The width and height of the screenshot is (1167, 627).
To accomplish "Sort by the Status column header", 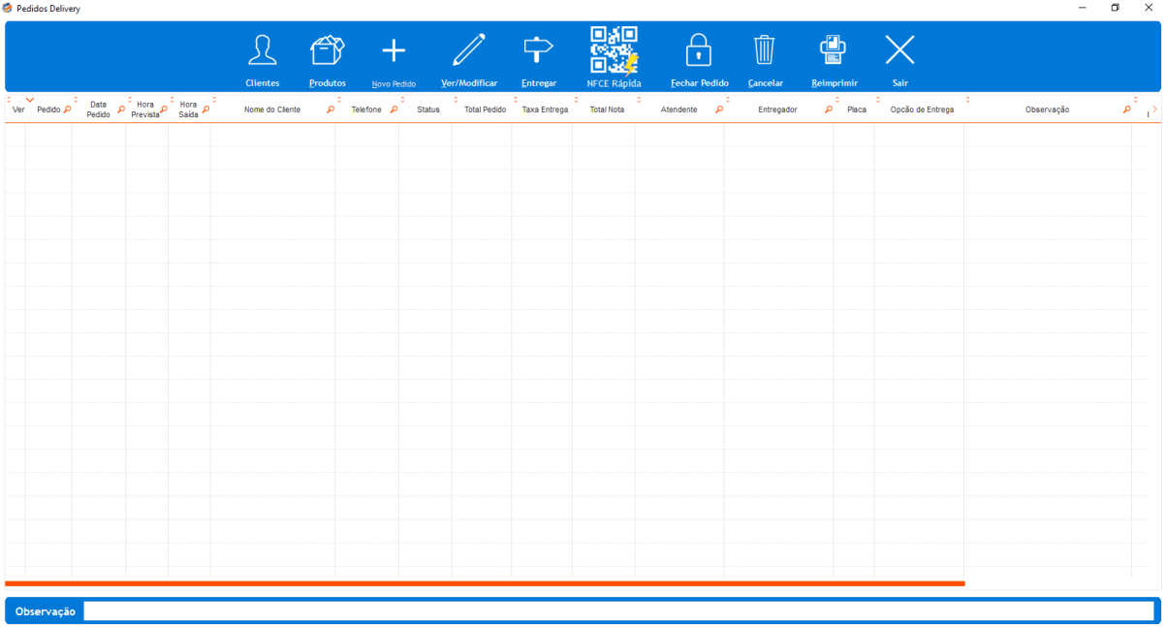I will coord(428,110).
